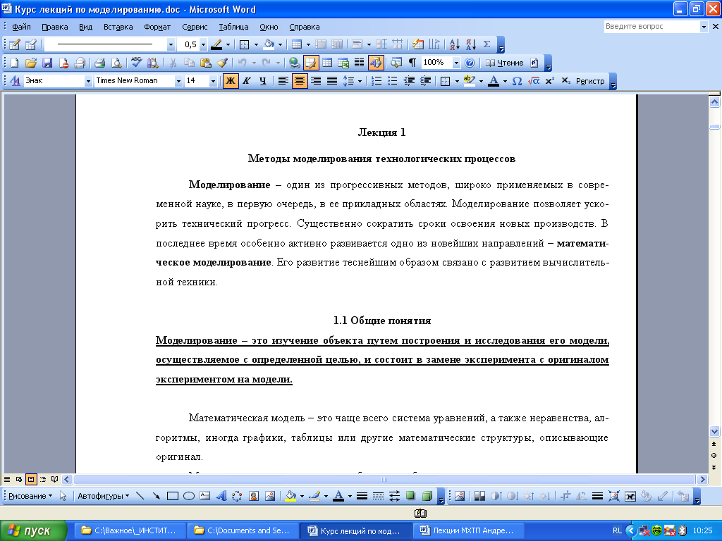
Task: Toggle the Tables and Borders toolbar button
Action: 311,63
